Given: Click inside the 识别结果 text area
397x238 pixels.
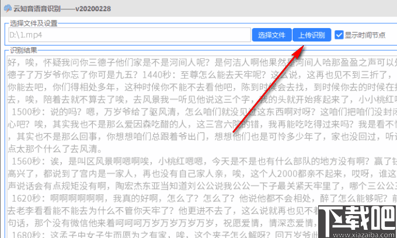Looking at the screenshot, I should (202, 146).
